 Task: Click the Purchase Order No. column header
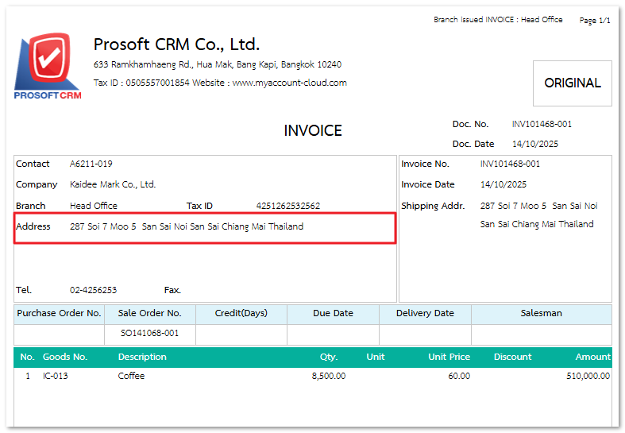click(x=59, y=313)
